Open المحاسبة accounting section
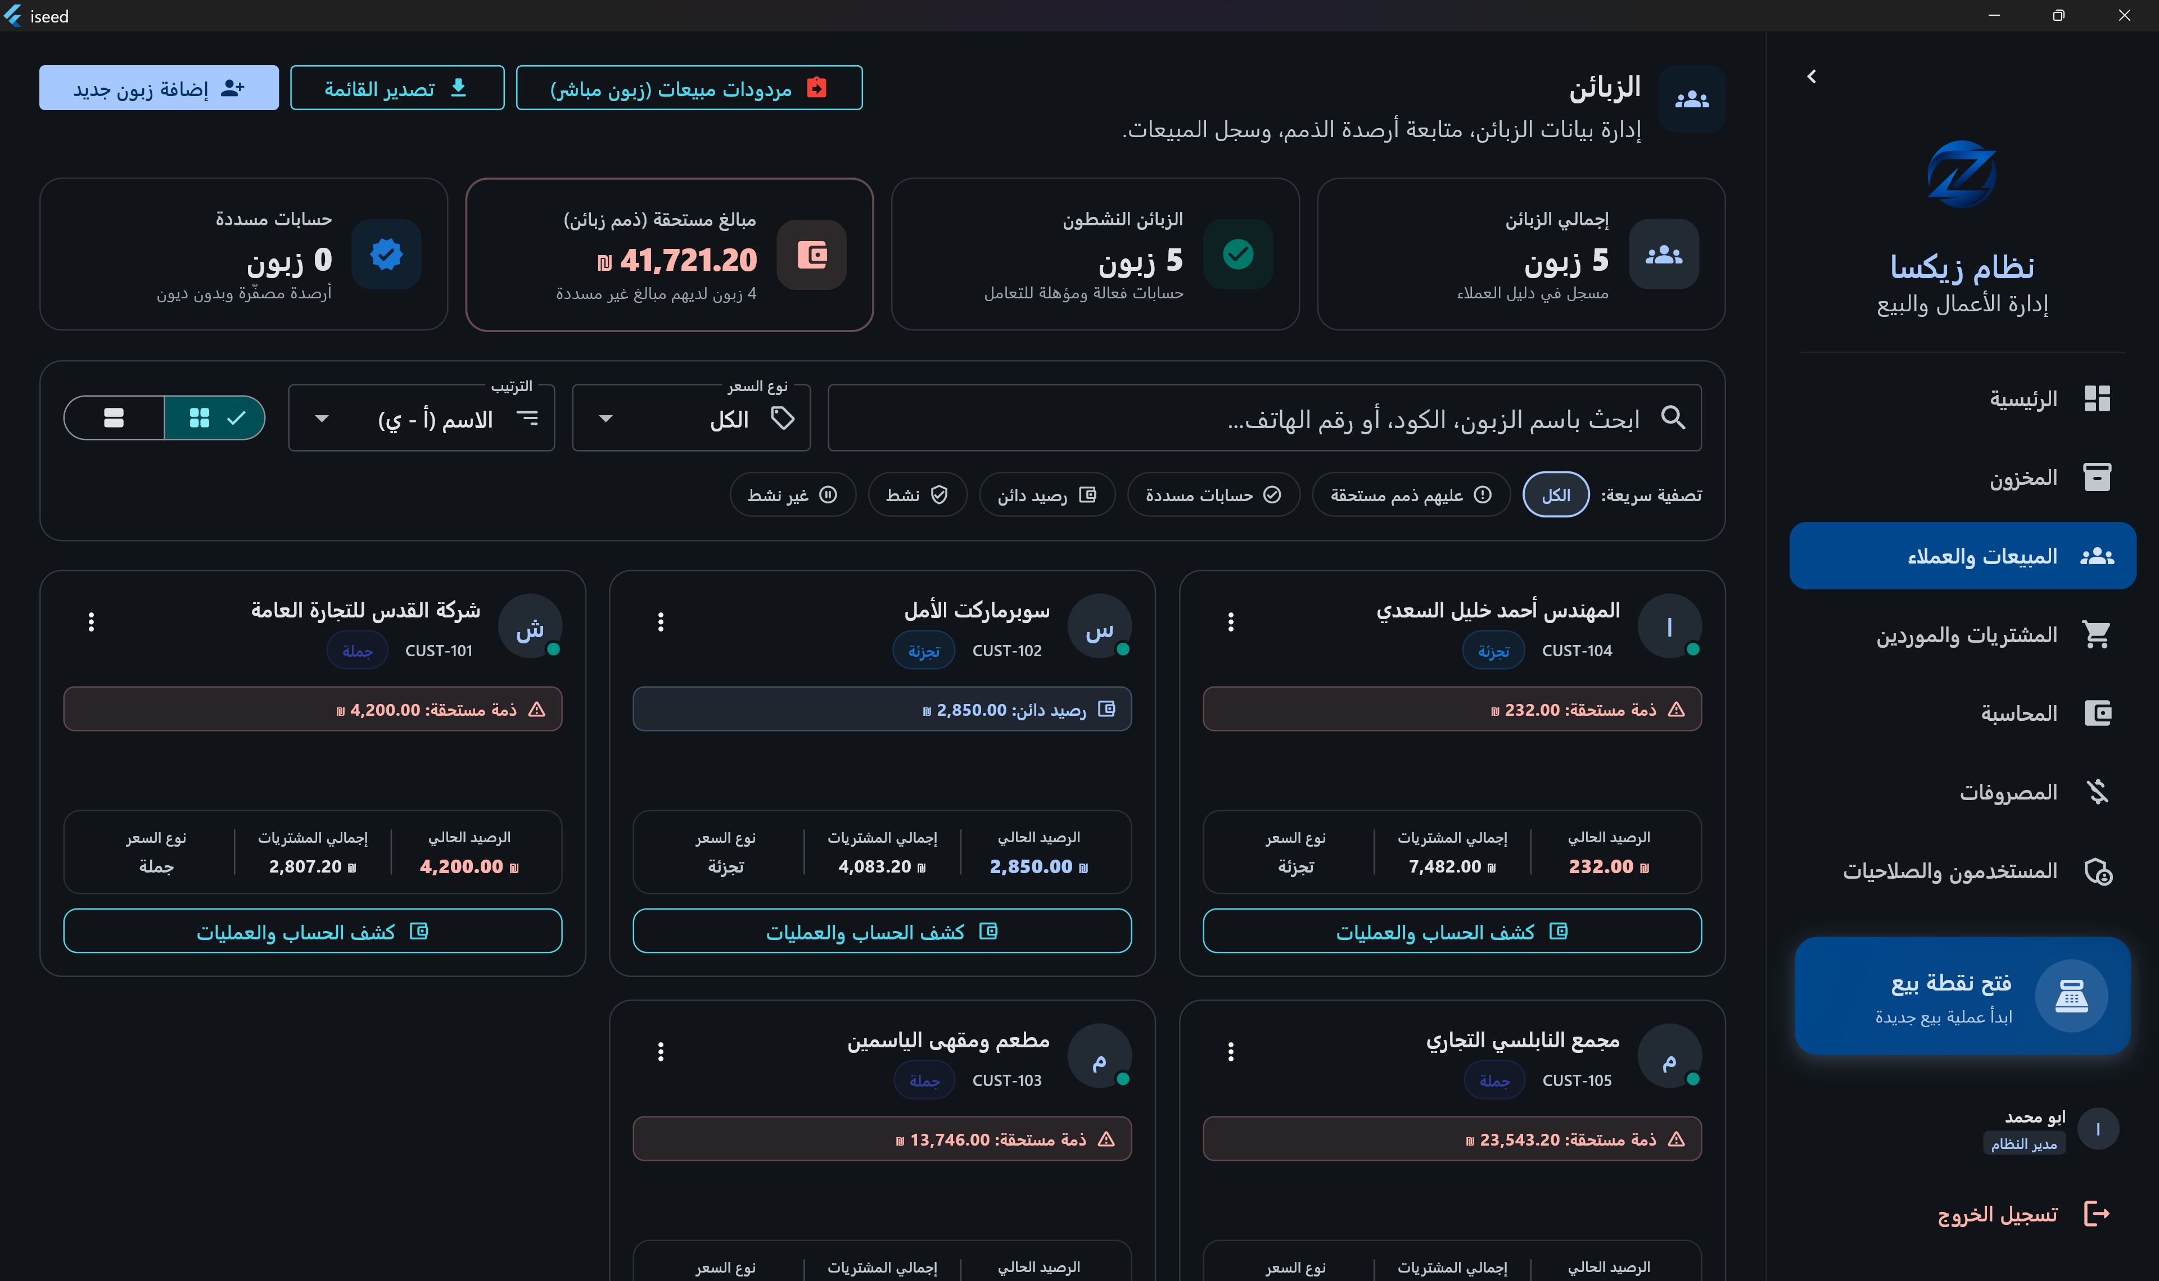This screenshot has width=2159, height=1281. point(1963,714)
